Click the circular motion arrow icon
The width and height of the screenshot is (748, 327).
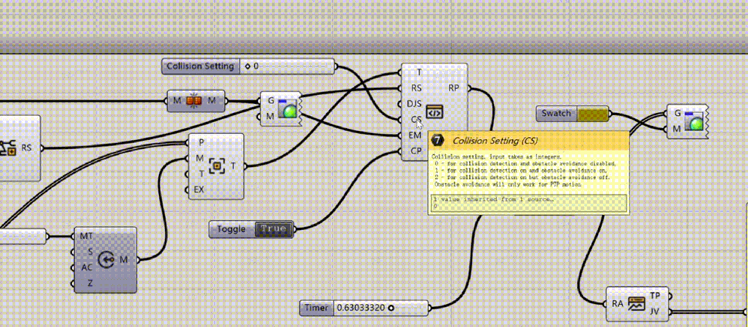[x=105, y=259]
